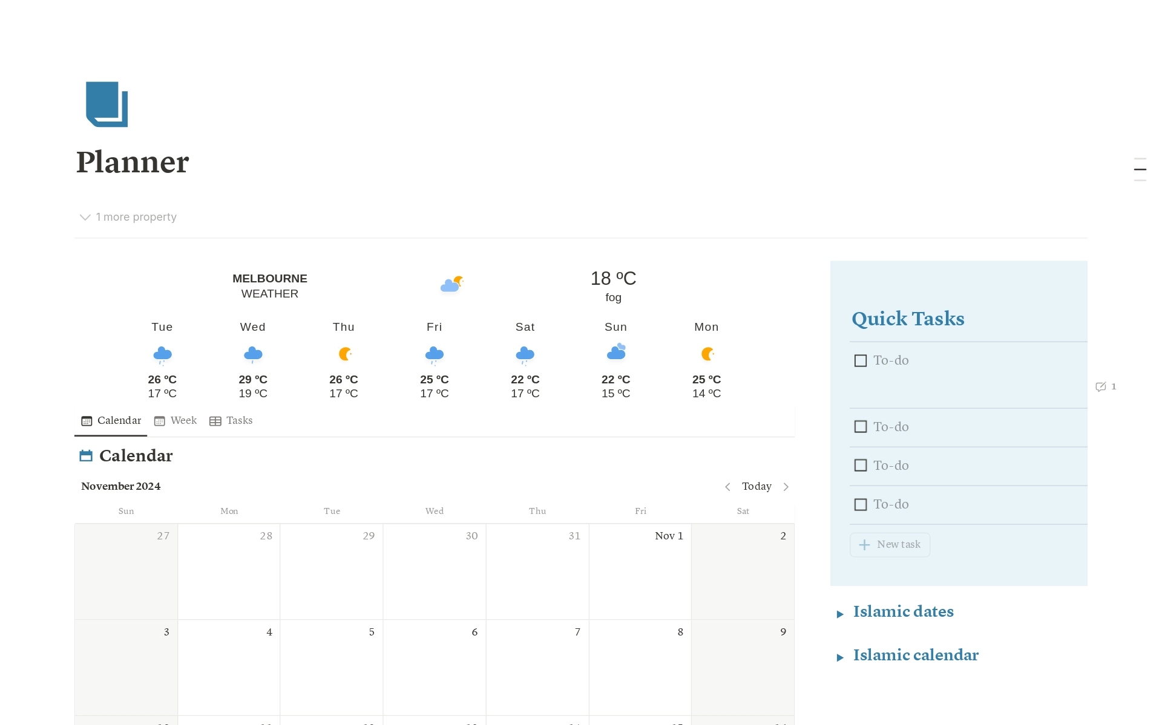Switch to the Tasks view tab
Image resolution: width=1162 pixels, height=725 pixels.
(x=231, y=421)
